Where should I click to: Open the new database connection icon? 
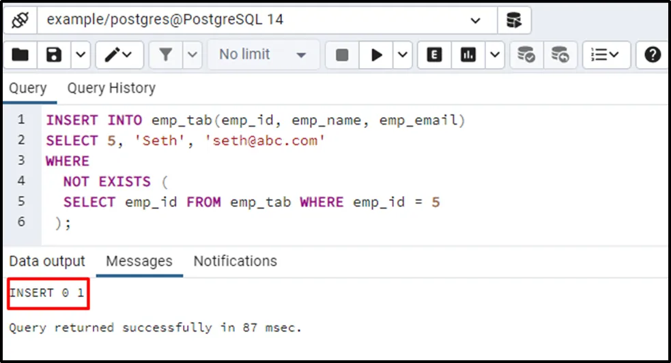[514, 20]
